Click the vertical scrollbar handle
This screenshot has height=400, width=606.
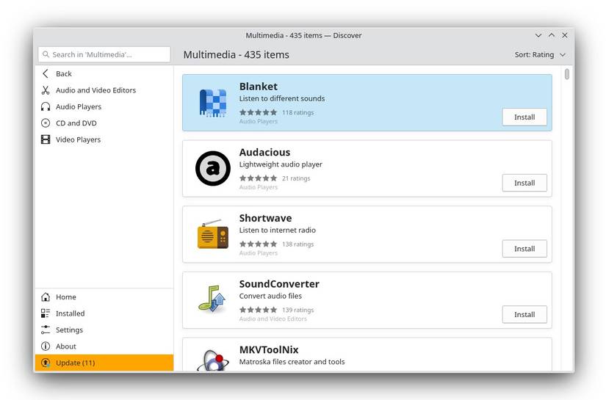click(566, 73)
